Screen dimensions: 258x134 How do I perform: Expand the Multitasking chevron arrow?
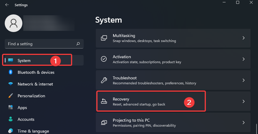pos(244,38)
